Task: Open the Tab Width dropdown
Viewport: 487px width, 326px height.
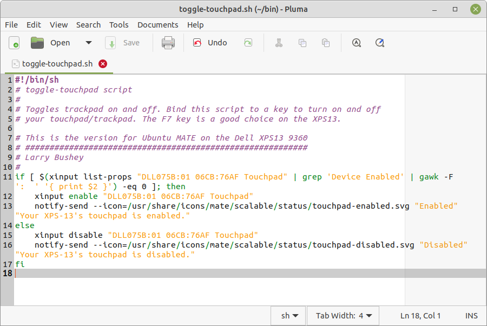Action: point(343,315)
